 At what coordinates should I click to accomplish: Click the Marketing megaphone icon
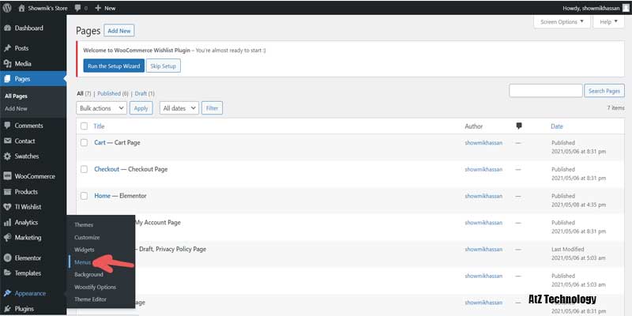tap(7, 237)
